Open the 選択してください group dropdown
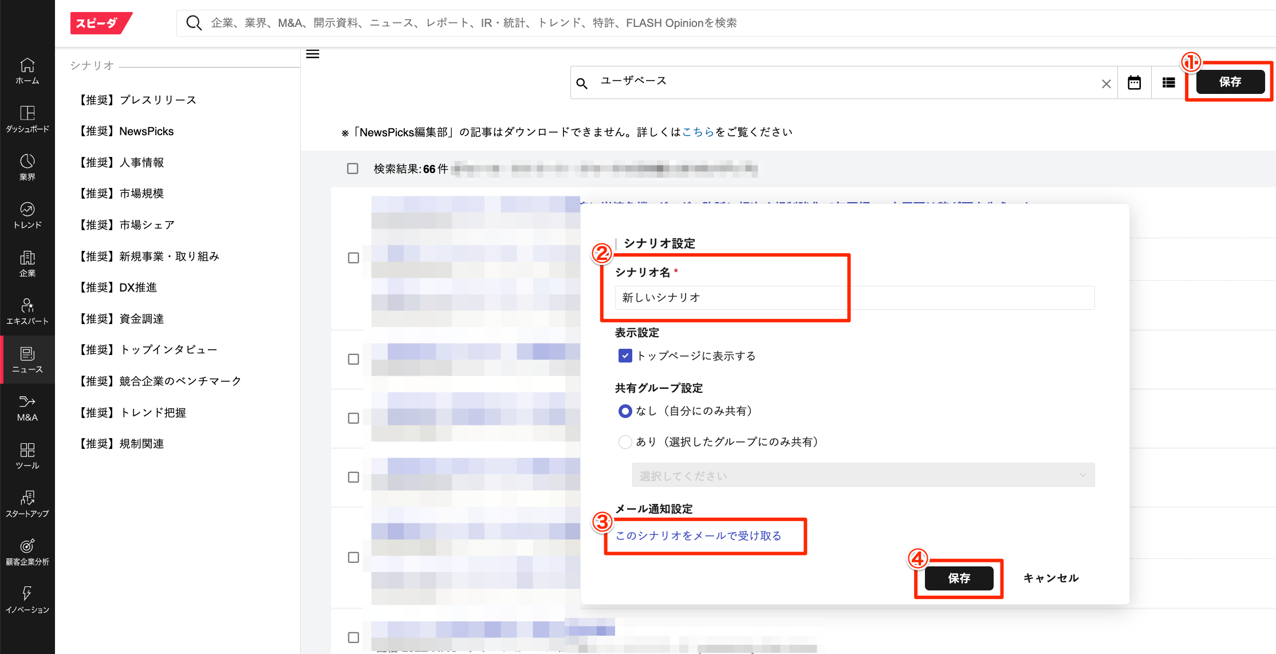The image size is (1276, 654). coord(863,475)
